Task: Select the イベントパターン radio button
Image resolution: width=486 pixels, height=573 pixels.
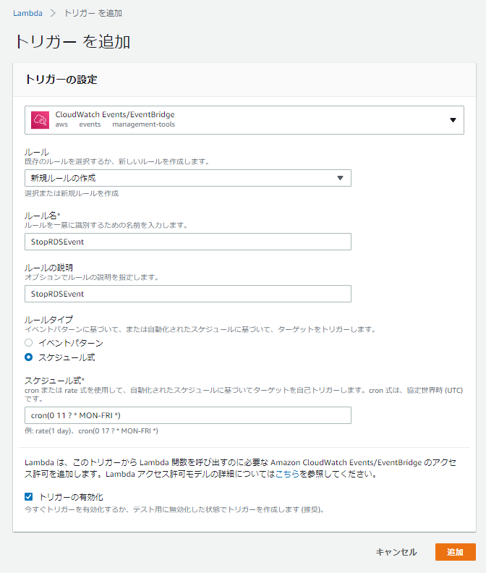Action: pyautogui.click(x=28, y=343)
